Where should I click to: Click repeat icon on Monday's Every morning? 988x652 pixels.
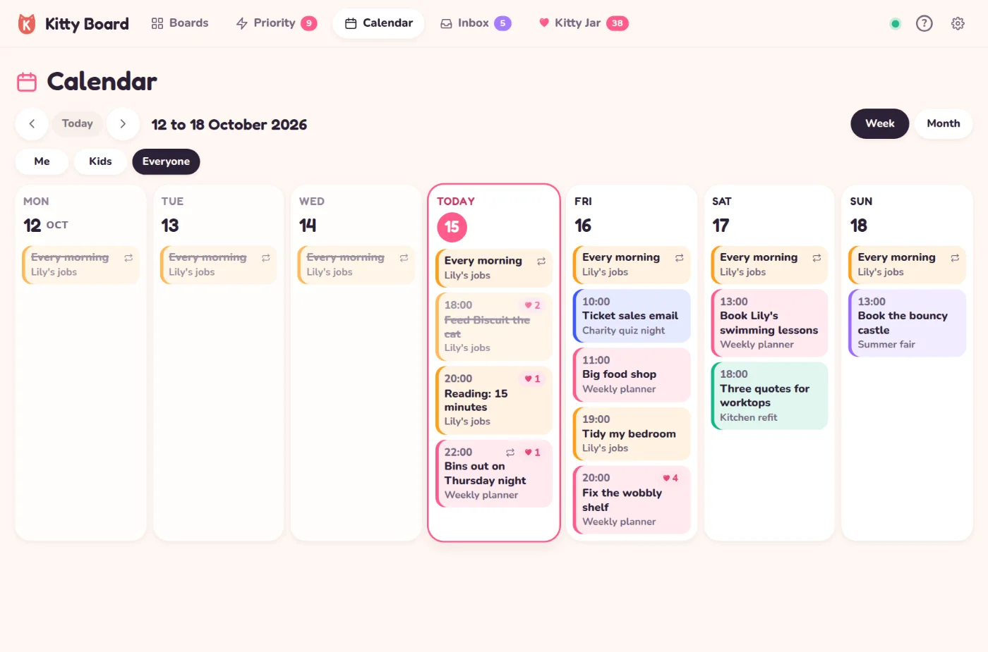[128, 258]
